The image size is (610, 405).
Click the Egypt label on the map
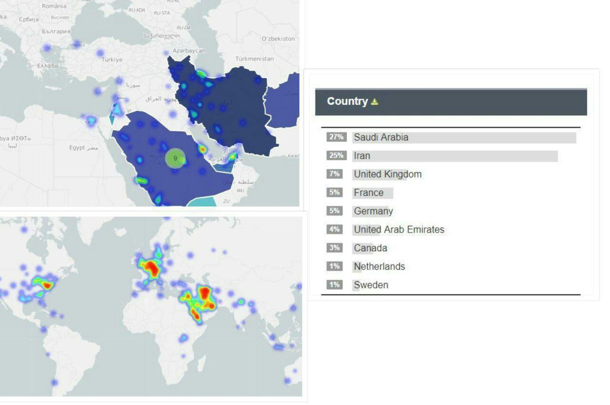(x=77, y=148)
